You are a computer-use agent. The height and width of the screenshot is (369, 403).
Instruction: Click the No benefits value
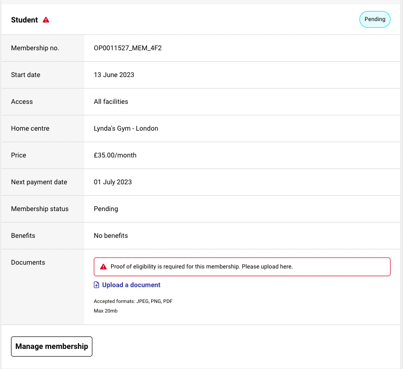click(111, 235)
